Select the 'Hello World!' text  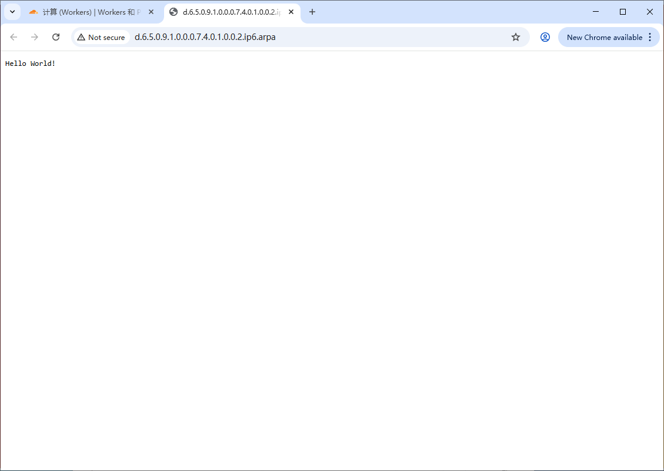tap(30, 63)
